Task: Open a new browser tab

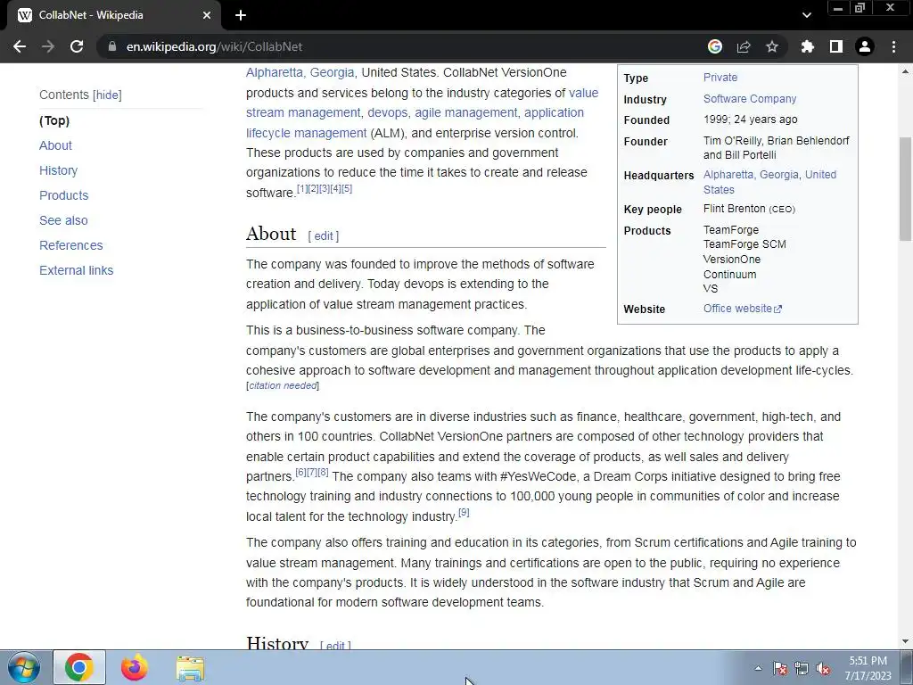Action: point(241,15)
